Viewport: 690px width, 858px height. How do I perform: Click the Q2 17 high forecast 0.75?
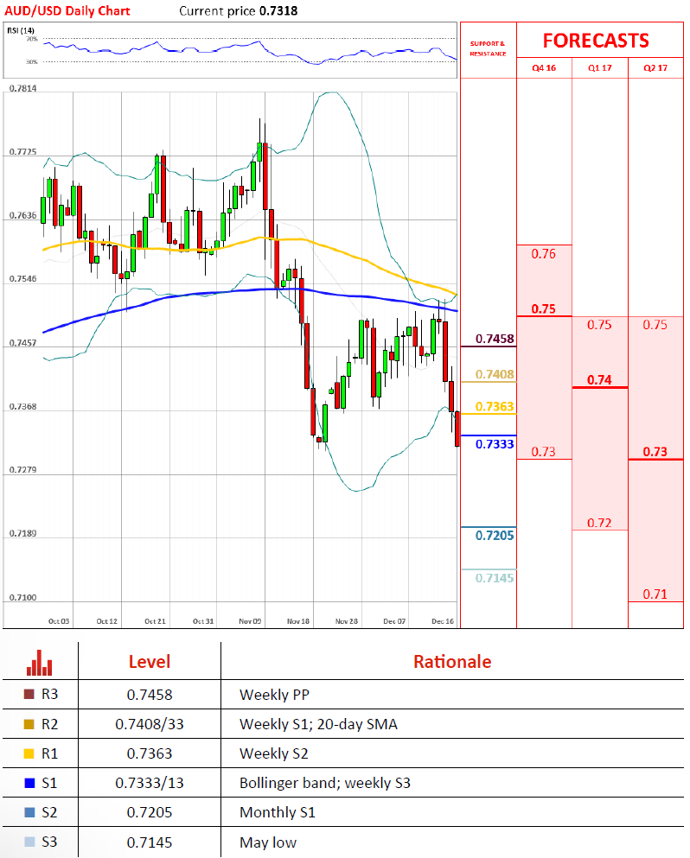click(x=655, y=325)
